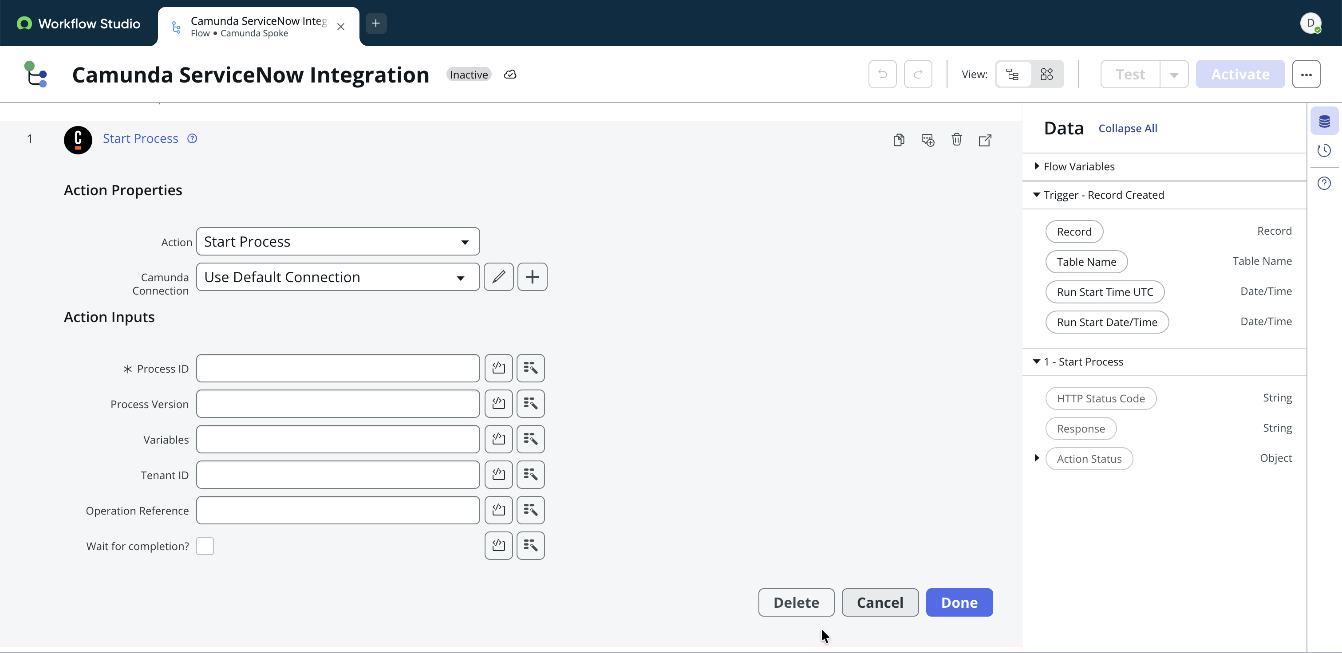
Task: Open the step in new window icon
Action: click(x=985, y=140)
